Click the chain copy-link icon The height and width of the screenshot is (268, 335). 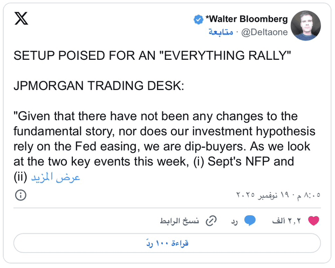212,221
